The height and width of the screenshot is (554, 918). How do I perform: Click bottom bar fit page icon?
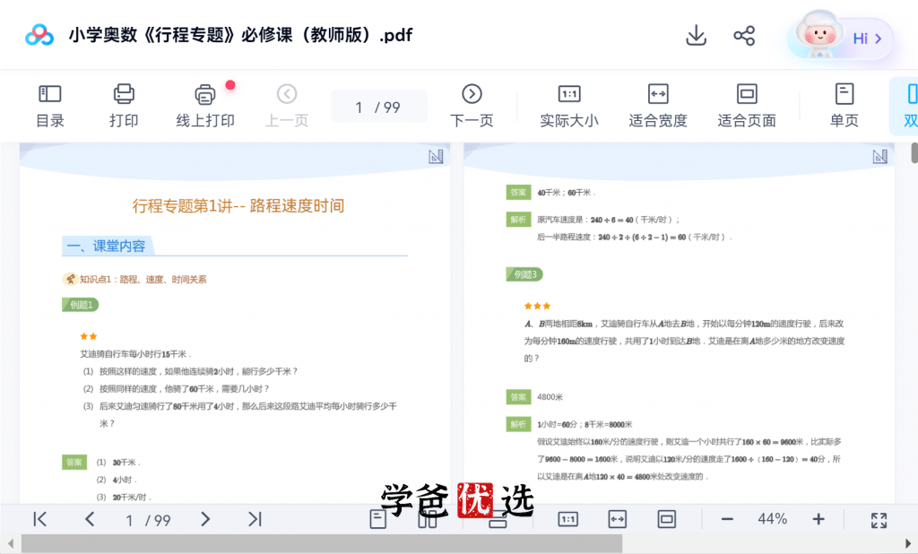point(666,519)
